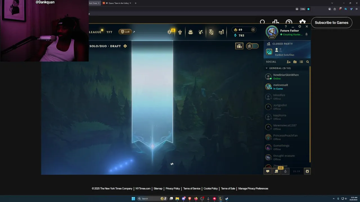The width and height of the screenshot is (360, 202).
Task: Click the bug report icon
Action: (x=307, y=171)
